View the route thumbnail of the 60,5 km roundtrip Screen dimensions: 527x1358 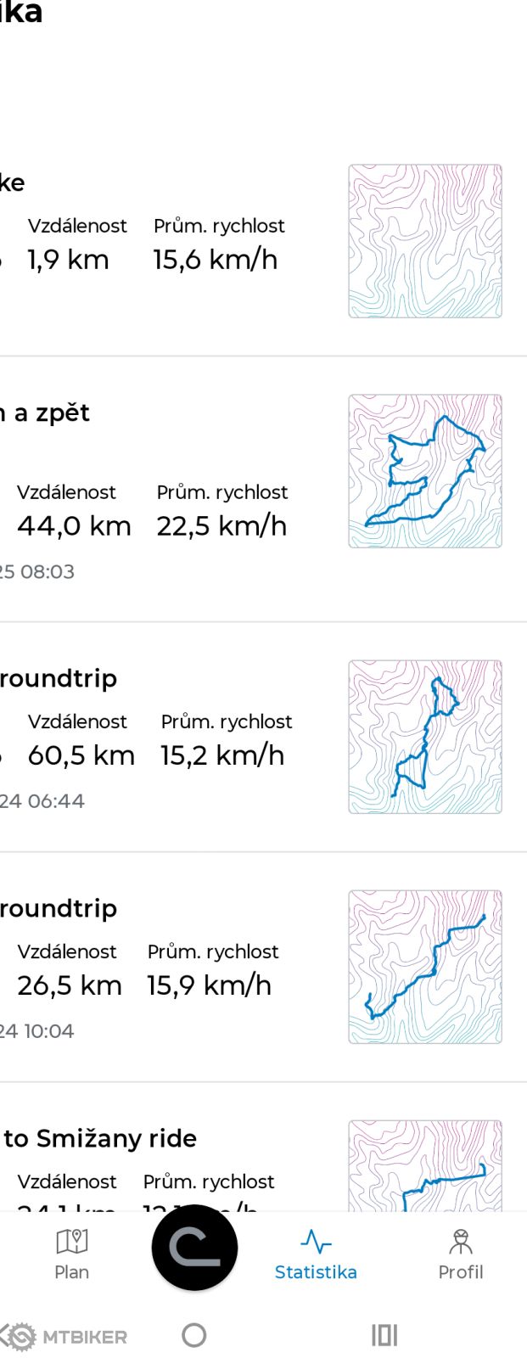(x=425, y=737)
